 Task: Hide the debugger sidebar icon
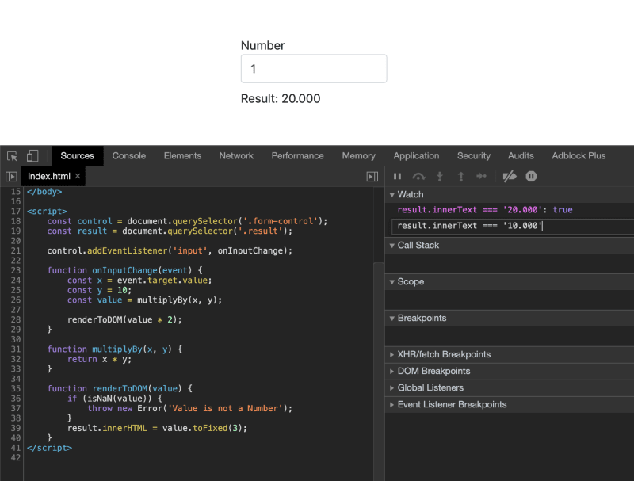click(x=372, y=177)
